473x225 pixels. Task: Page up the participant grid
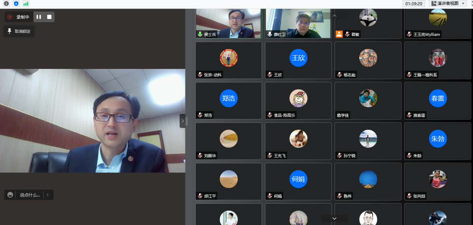point(335,16)
